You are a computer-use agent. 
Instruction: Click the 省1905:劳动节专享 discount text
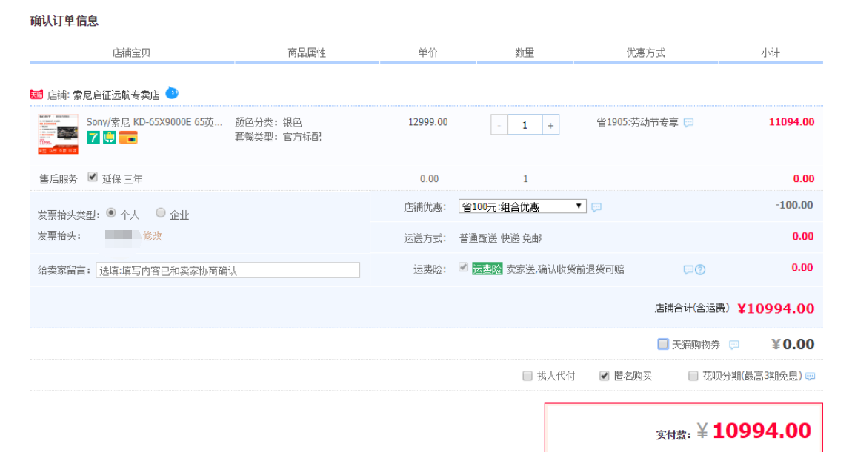[637, 123]
